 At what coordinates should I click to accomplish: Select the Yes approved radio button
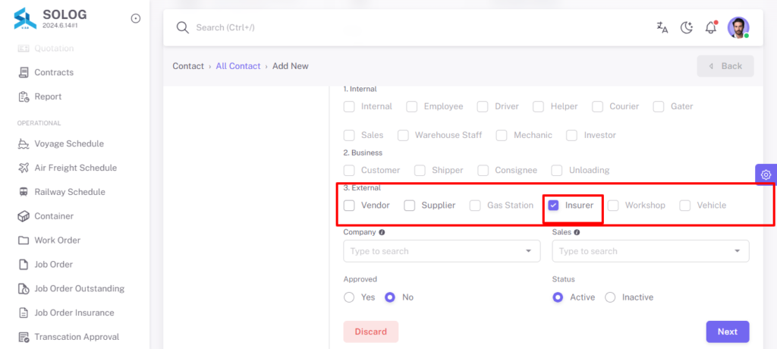coord(349,297)
